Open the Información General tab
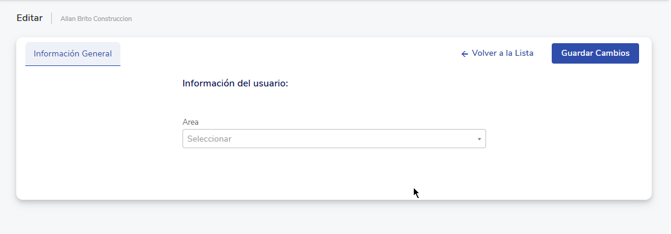Screen dimensions: 671x234 coord(73,54)
